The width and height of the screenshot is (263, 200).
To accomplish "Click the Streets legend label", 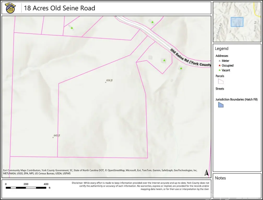I will point(220,89).
